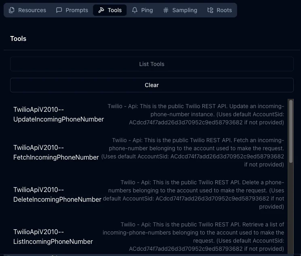Click the Clear button

coord(152,85)
